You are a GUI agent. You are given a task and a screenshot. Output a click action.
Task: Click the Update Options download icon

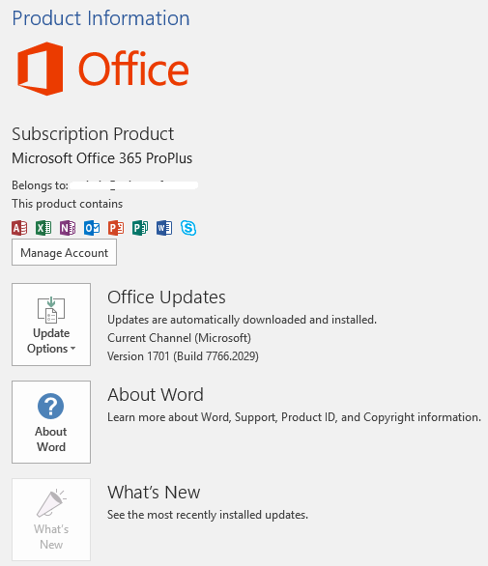coord(51,310)
